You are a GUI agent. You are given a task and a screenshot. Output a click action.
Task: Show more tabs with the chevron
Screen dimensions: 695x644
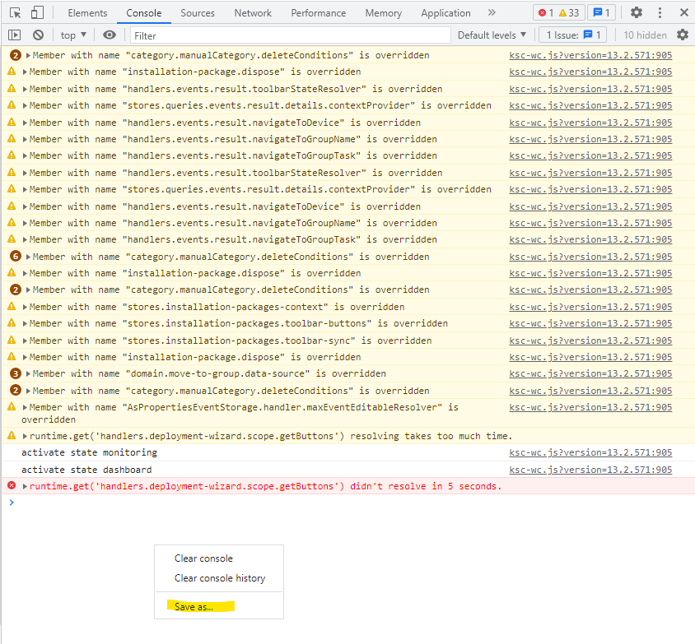492,13
